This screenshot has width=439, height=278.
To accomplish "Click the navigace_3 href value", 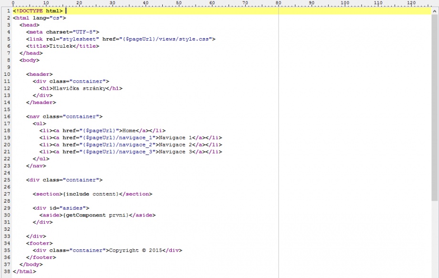I will [x=136, y=152].
